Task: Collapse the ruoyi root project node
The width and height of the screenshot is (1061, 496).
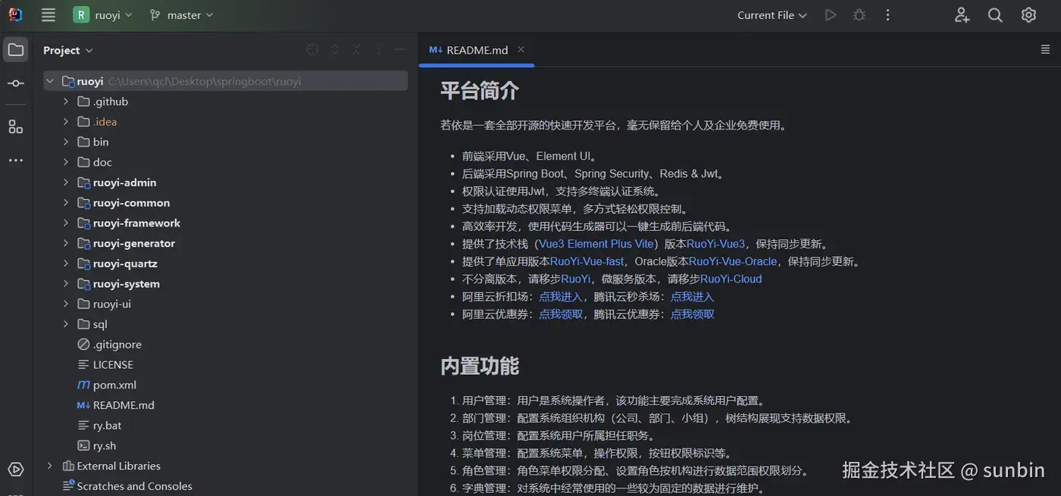Action: click(x=50, y=81)
